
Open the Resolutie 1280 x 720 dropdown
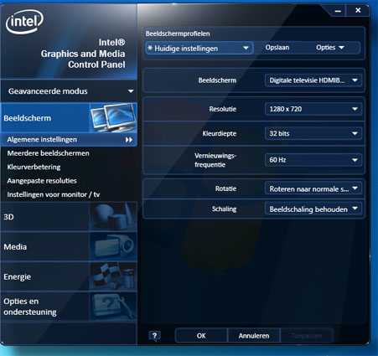(x=313, y=109)
